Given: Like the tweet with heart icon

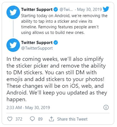Looking at the screenshot, I should coord(10,119).
